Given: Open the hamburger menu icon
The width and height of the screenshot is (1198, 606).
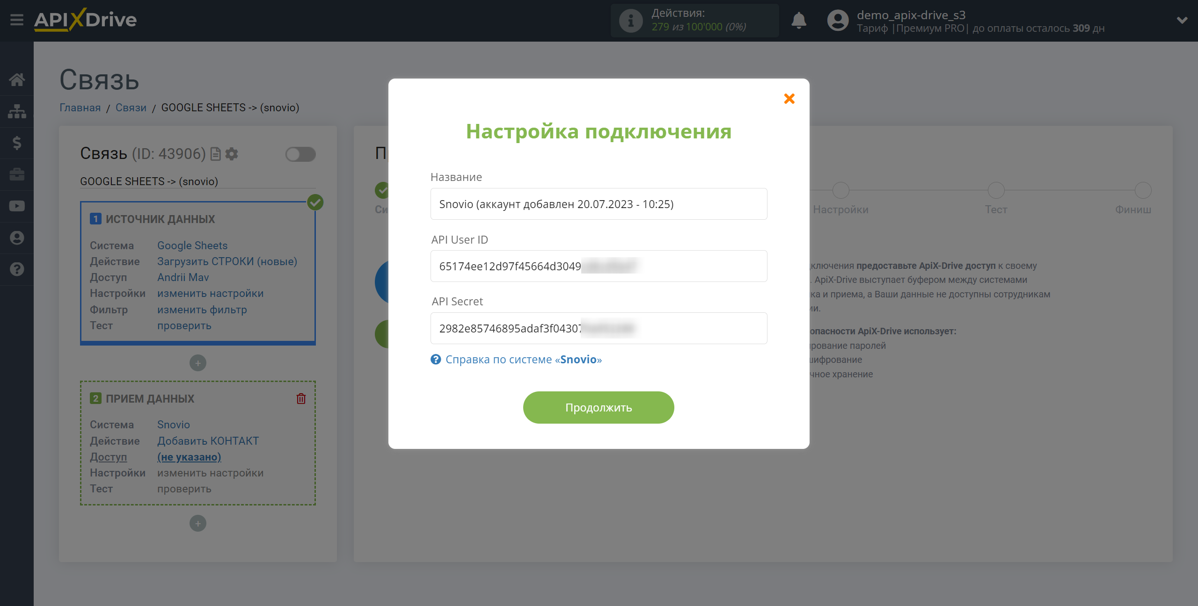Looking at the screenshot, I should click(x=17, y=20).
